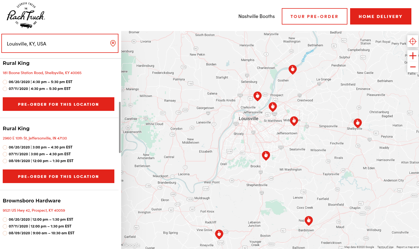Select the peach marker at Shelbyville

(x=358, y=123)
